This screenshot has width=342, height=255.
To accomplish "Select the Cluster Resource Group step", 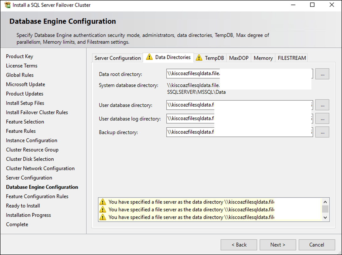I will pos(32,150).
